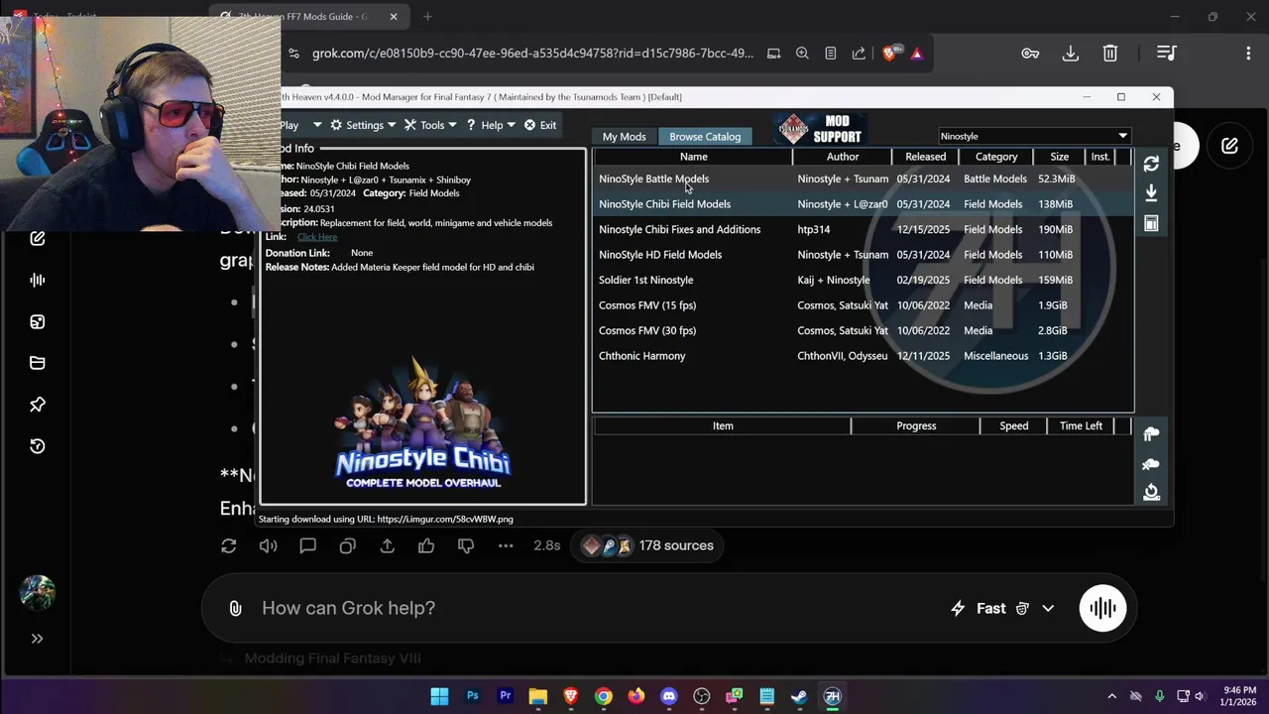Open browser playlist icon
The width and height of the screenshot is (1269, 714).
[1167, 54]
